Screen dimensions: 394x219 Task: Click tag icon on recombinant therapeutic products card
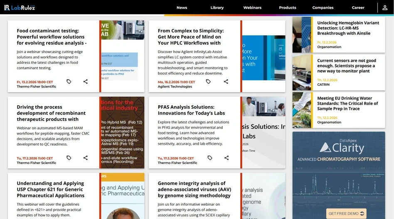(x=69, y=158)
